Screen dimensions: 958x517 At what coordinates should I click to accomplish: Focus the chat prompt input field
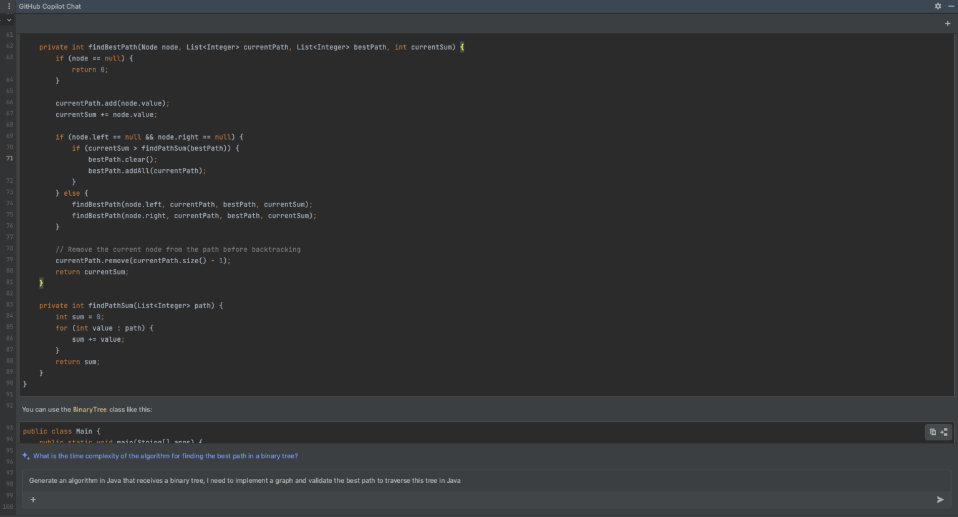(486, 481)
